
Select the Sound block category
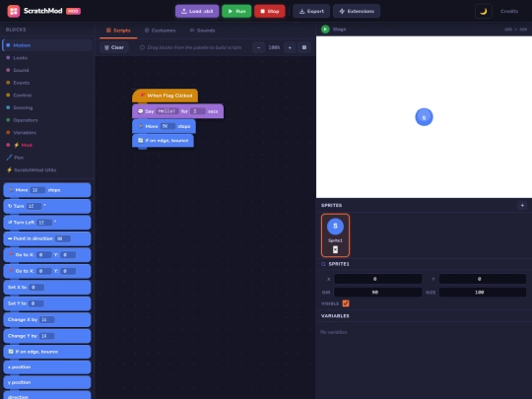47,70
